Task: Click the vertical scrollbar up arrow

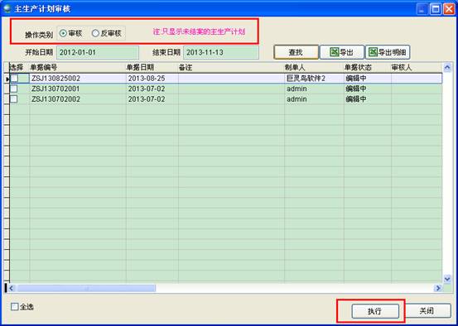Action: [447, 68]
